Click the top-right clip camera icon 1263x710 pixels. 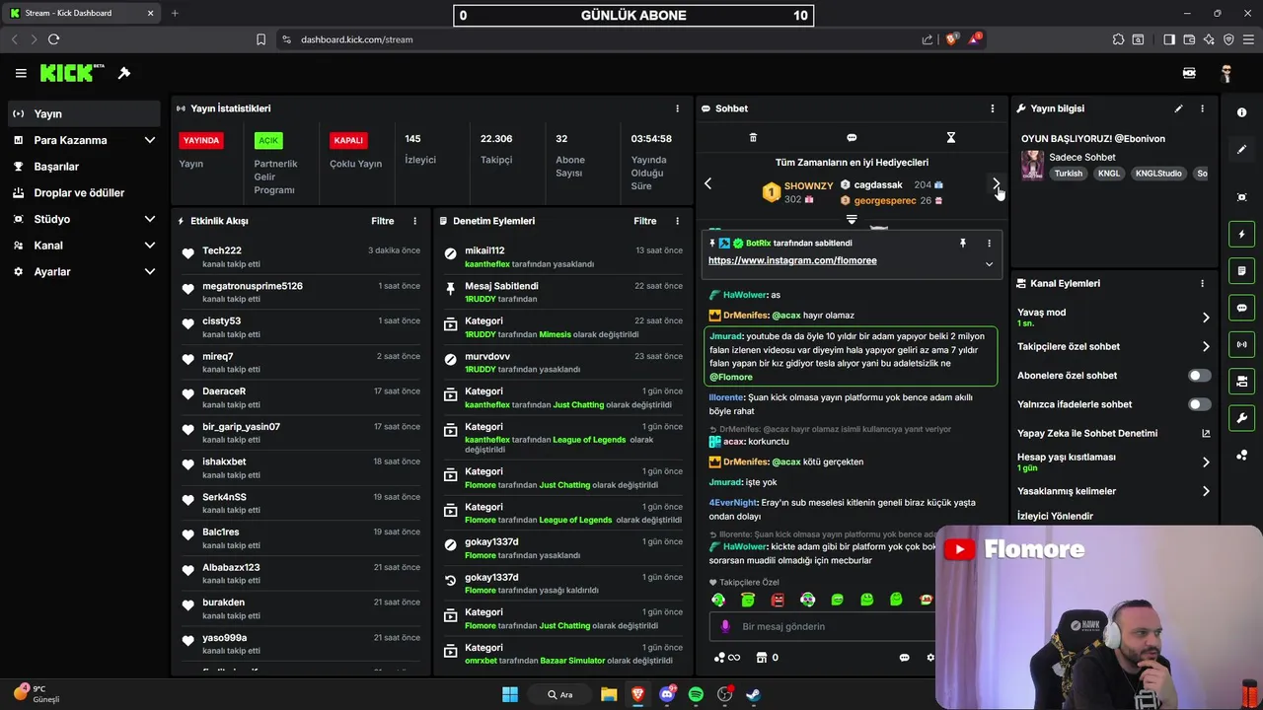pos(1189,73)
